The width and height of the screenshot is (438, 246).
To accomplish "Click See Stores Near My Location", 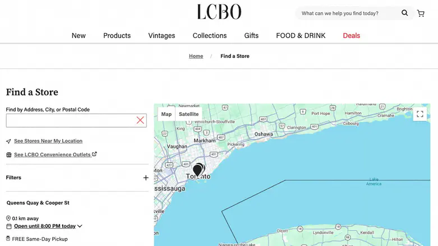I will tap(48, 141).
